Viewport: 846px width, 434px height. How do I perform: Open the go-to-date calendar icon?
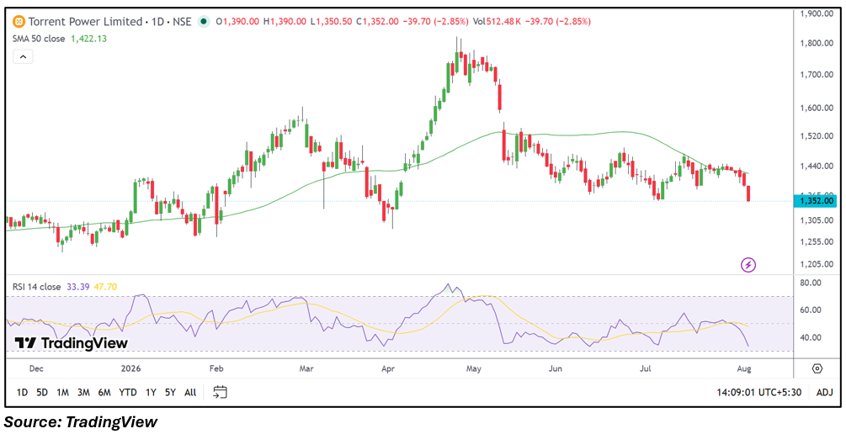220,392
